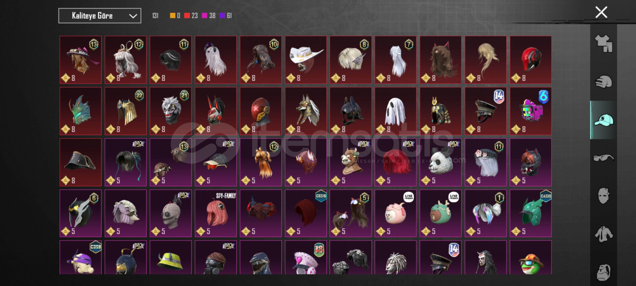Select the helmet category in sidebar

603,82
